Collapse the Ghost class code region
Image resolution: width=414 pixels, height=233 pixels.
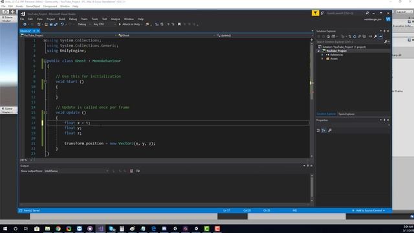45,61
